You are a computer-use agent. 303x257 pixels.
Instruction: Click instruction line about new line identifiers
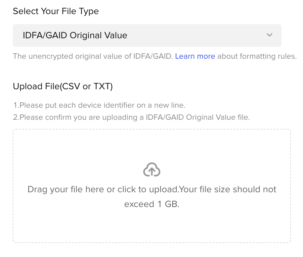click(x=99, y=105)
